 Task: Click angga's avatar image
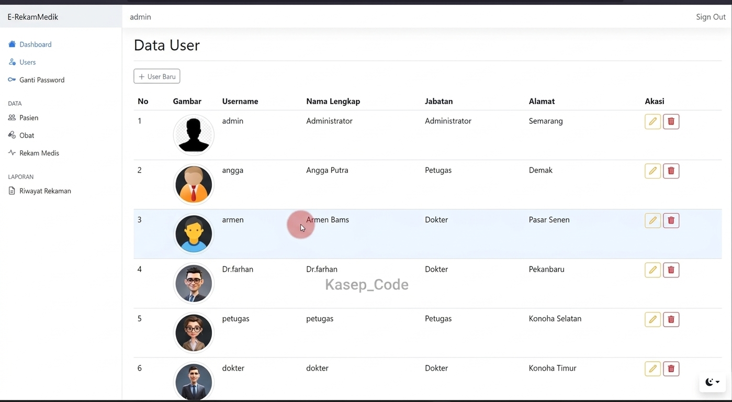(x=194, y=184)
